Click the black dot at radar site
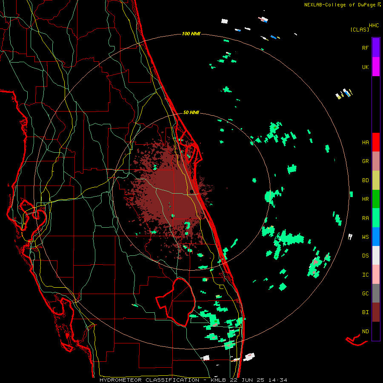The width and height of the screenshot is (383, 383). pos(191,191)
